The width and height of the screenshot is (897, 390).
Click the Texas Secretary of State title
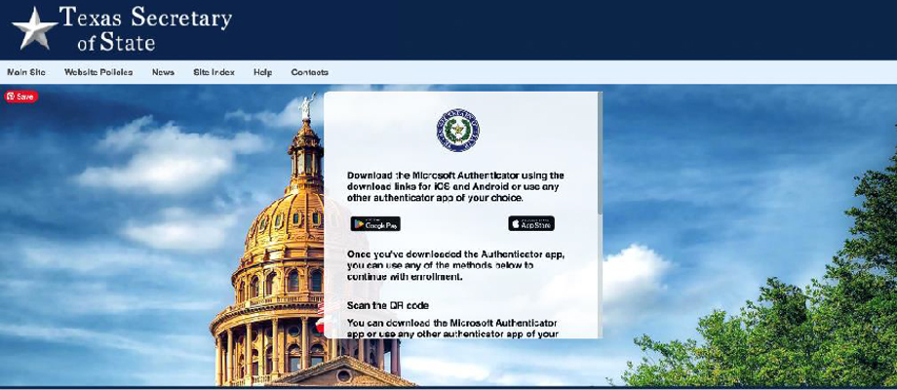[x=146, y=29]
